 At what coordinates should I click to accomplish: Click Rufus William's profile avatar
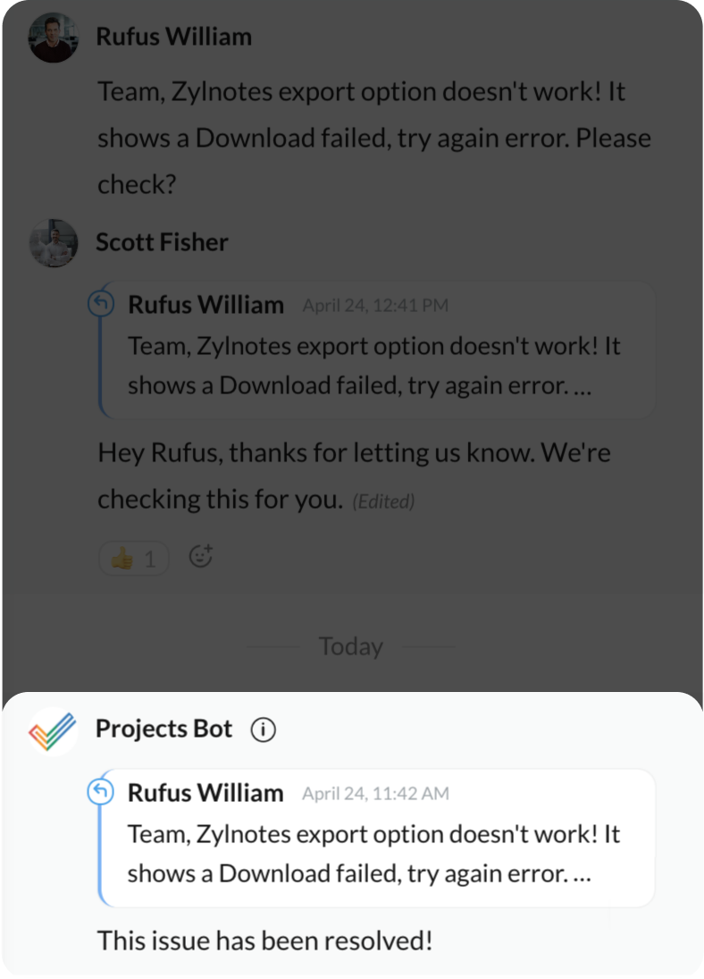pos(53,38)
